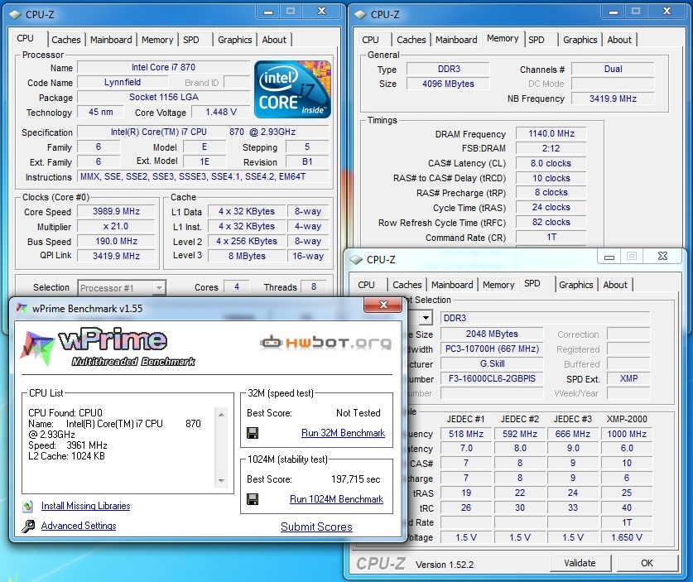
Task: Close the wPrime Benchmark window
Action: (383, 306)
